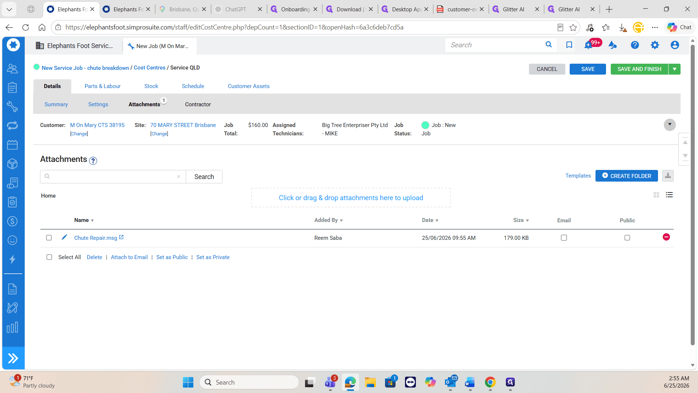Switch to grid view icon
This screenshot has width=698, height=393.
[x=656, y=195]
